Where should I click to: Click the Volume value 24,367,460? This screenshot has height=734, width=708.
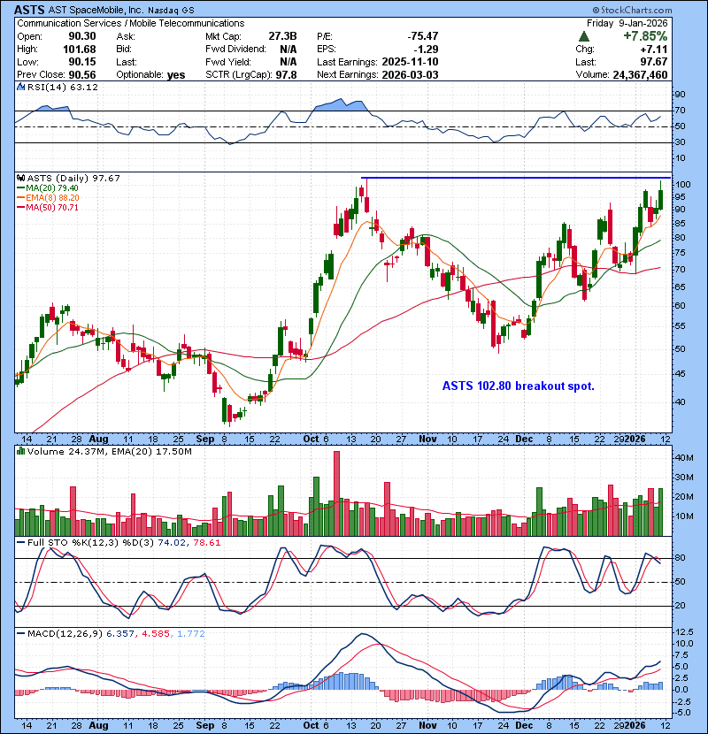(640, 75)
